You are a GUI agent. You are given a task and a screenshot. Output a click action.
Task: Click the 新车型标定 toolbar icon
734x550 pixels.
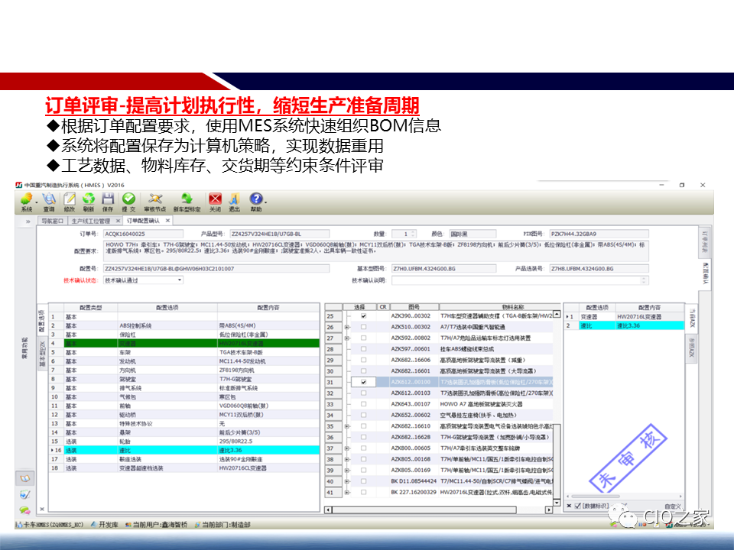(x=187, y=199)
